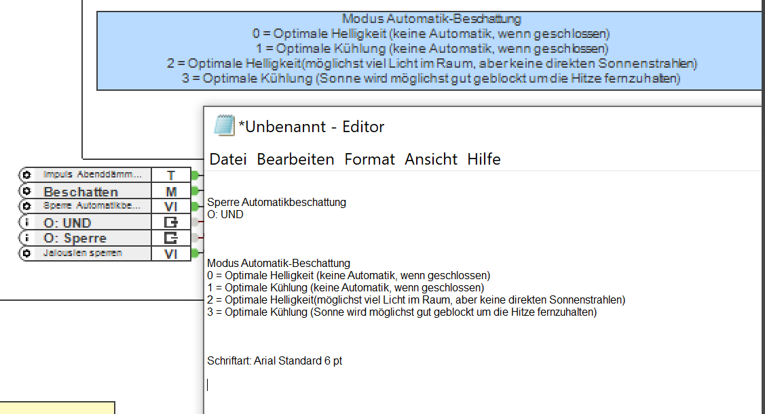Click the gear icon on Sperre Automatikbe input
This screenshot has width=765, height=414.
click(x=25, y=206)
